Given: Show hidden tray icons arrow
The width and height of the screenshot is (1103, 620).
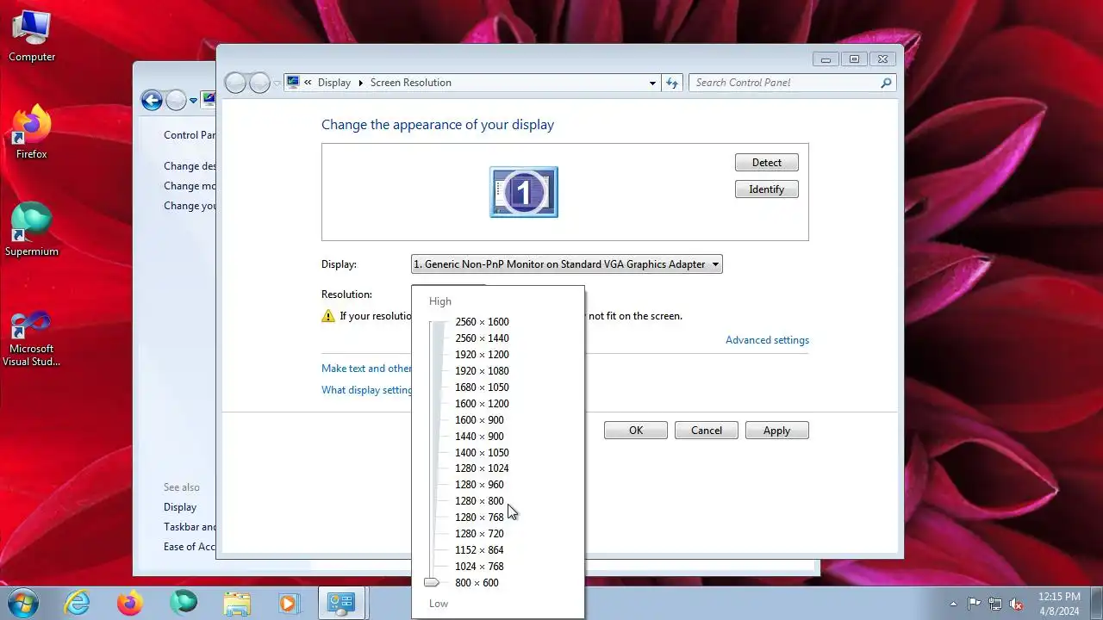Looking at the screenshot, I should point(953,604).
